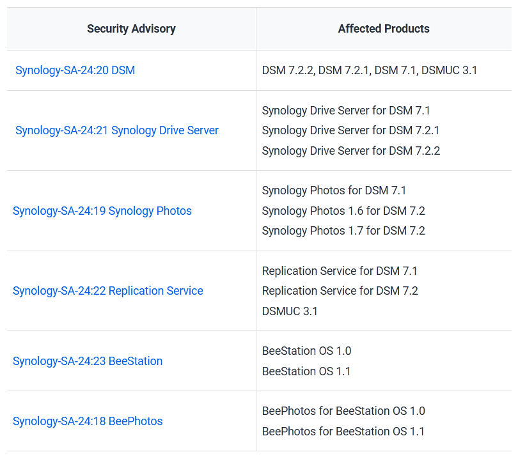
Task: Open the Synology-SA-24:23 BeeStation advisory link
Action: click(88, 361)
